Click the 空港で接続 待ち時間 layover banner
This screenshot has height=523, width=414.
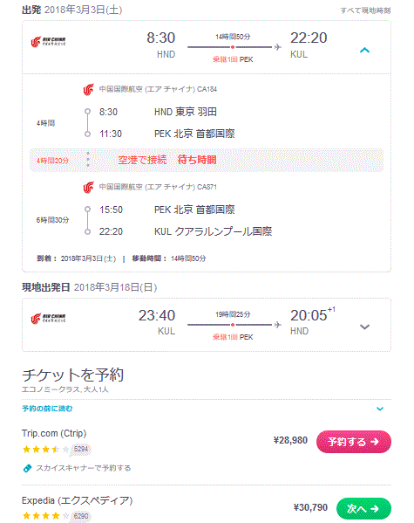click(x=207, y=160)
